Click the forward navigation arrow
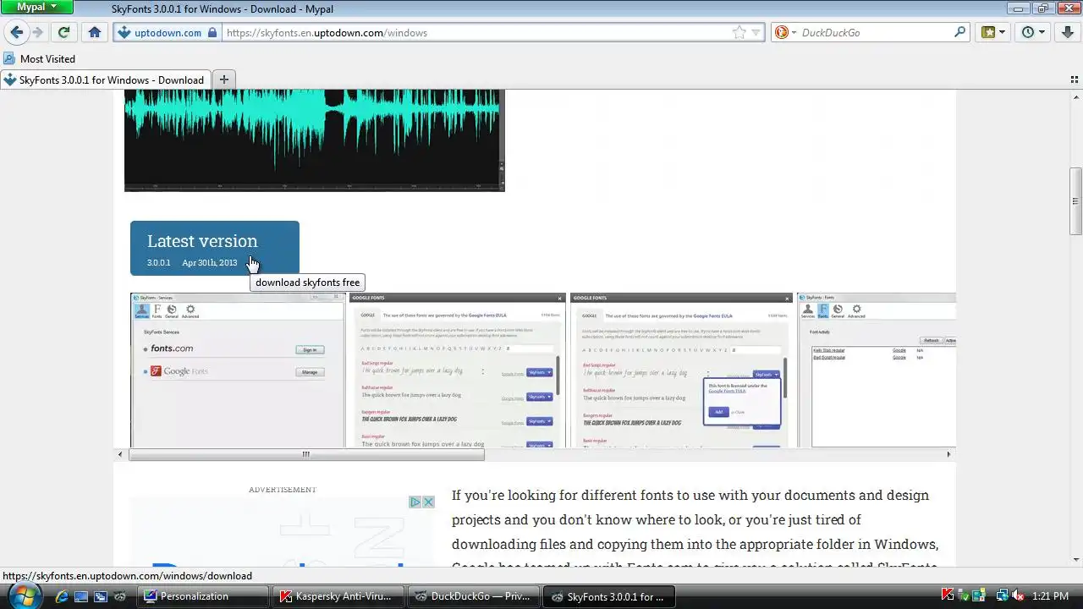The image size is (1083, 609). point(38,32)
